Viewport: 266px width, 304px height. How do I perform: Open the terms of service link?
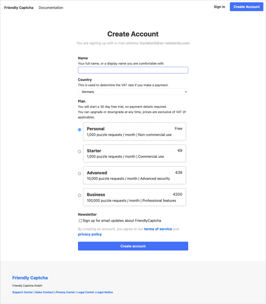point(158,229)
